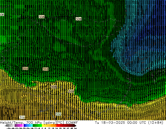Click the dark blue swatch in the legend

coord(25,126)
